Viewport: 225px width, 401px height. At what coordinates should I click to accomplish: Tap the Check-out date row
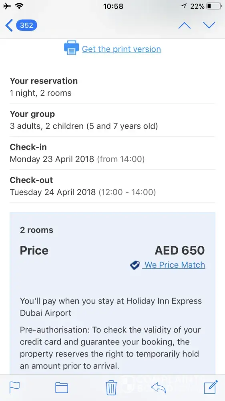(x=112, y=186)
